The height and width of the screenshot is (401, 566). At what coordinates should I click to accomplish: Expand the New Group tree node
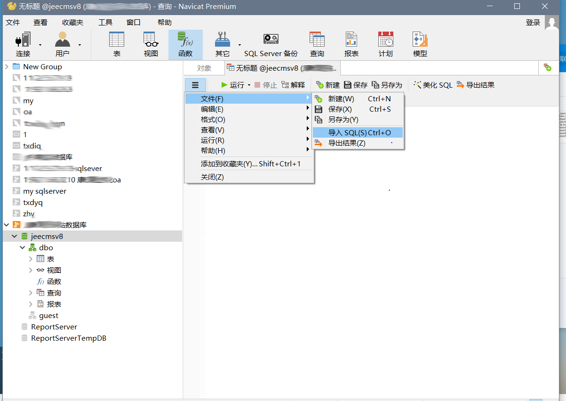(7, 66)
